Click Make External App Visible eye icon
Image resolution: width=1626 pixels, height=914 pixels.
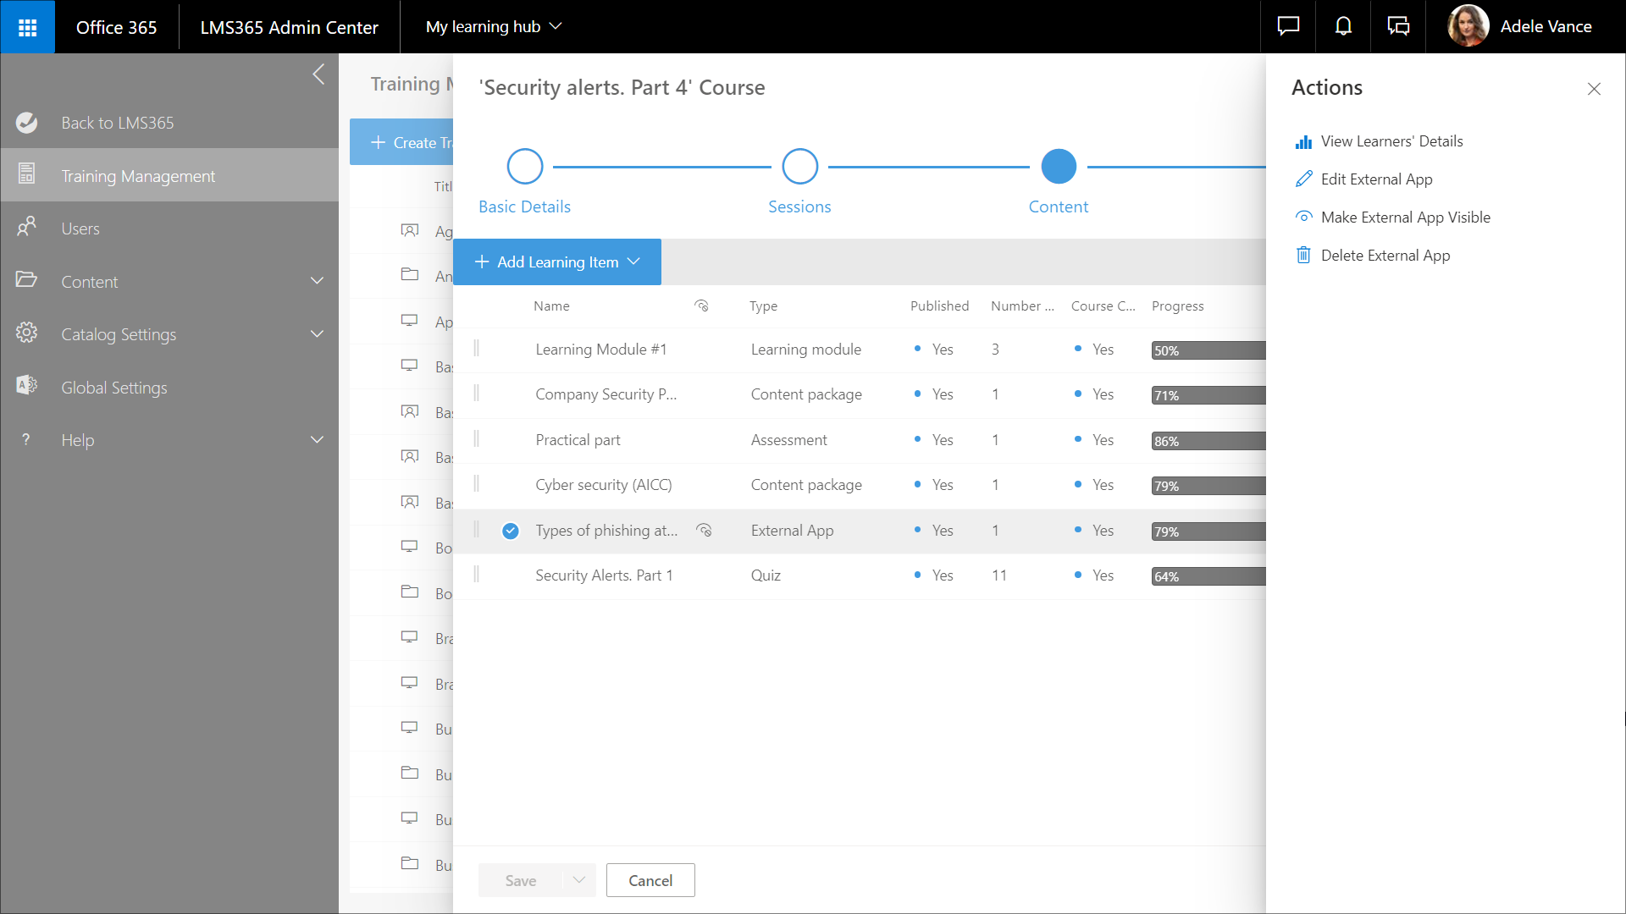coord(1303,217)
